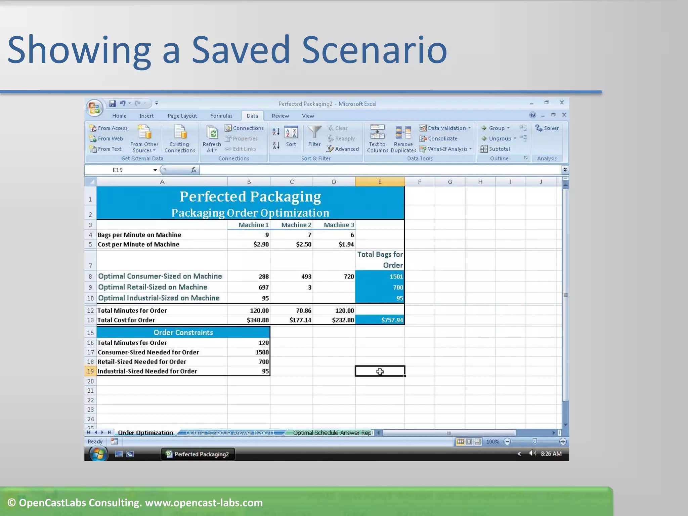
Task: Open Outline dialog launcher
Action: 526,158
